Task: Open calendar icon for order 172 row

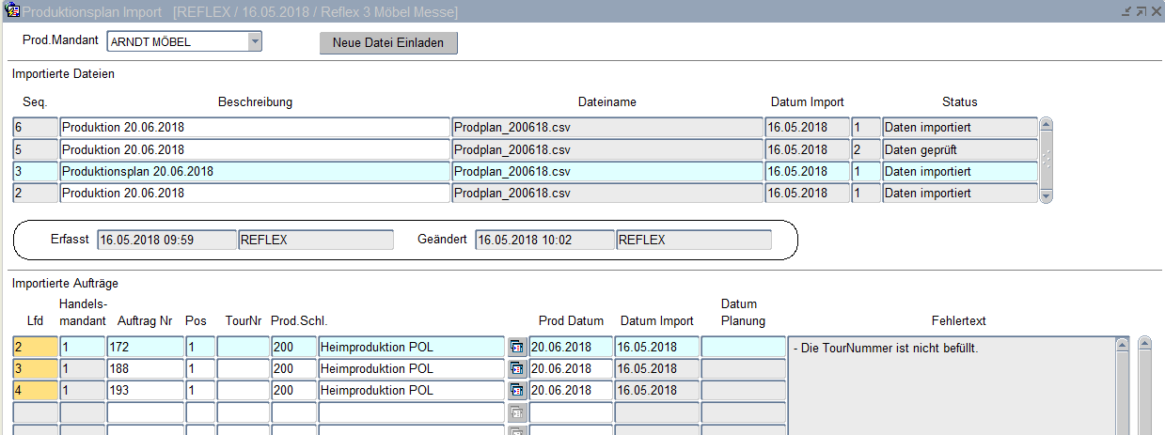Action: 516,348
